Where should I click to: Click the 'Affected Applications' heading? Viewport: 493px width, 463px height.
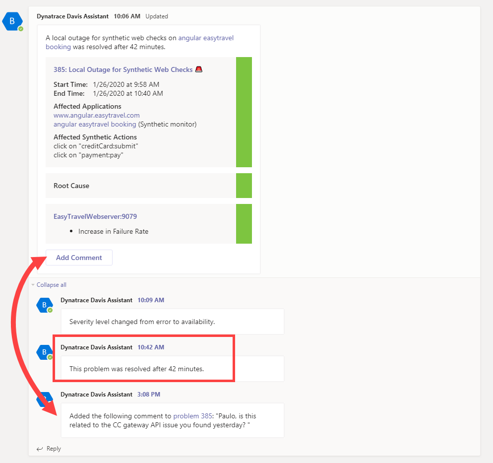tap(87, 106)
